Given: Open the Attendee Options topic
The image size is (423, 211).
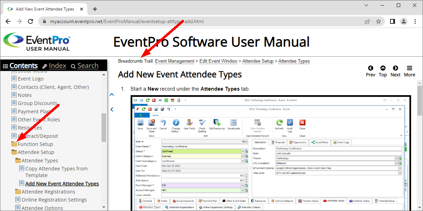Looking at the screenshot, I should 42,208.
